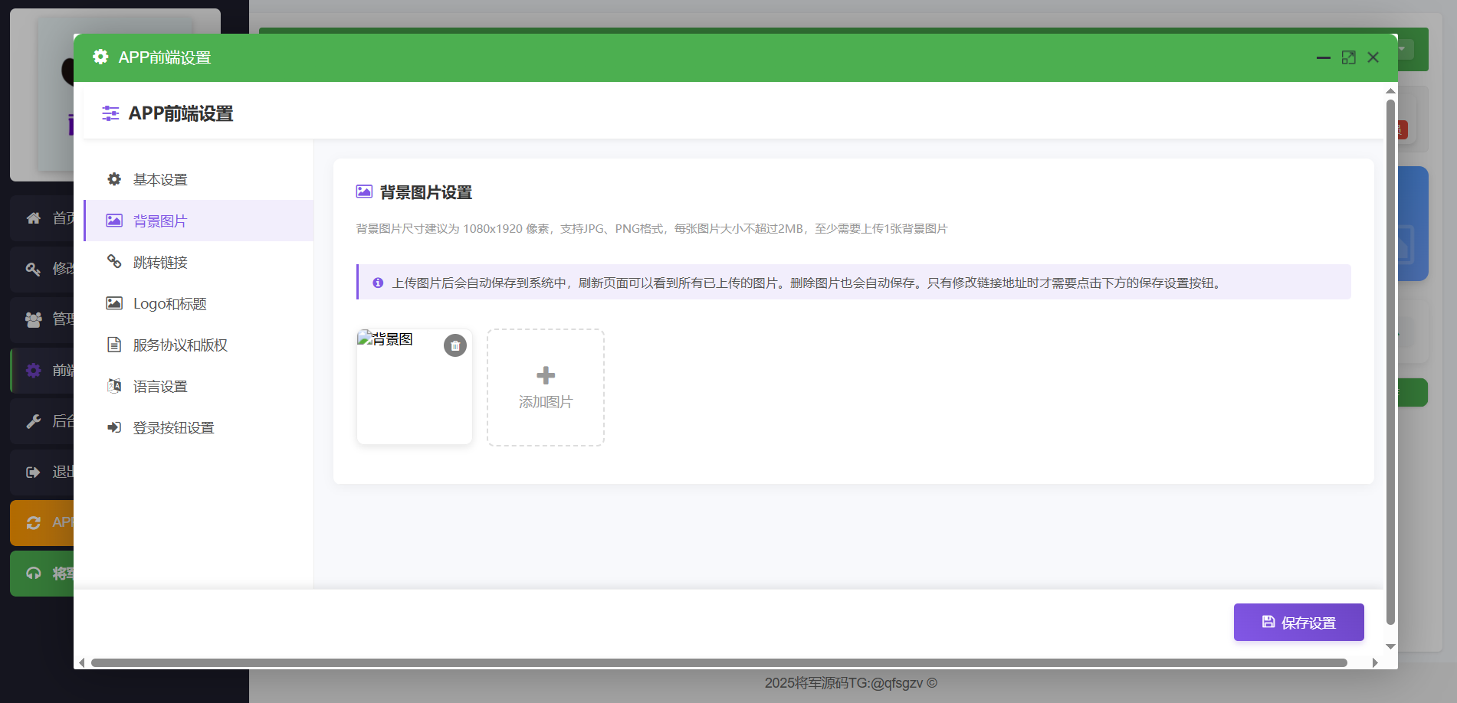
Task: Go to the 语言设置 section
Action: pyautogui.click(x=160, y=387)
